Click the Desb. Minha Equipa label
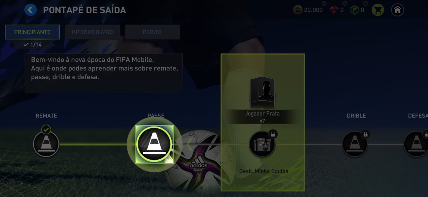This screenshot has width=428, height=197. coord(263,171)
